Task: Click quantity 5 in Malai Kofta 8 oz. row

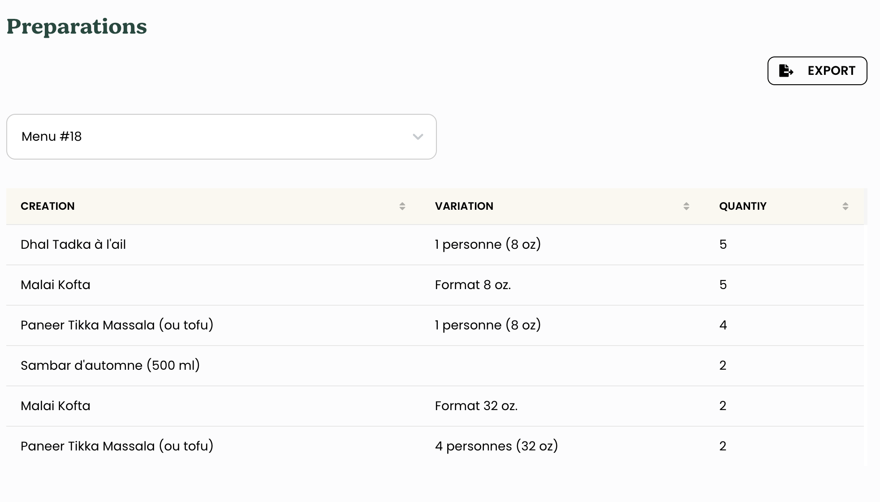Action: click(x=723, y=285)
